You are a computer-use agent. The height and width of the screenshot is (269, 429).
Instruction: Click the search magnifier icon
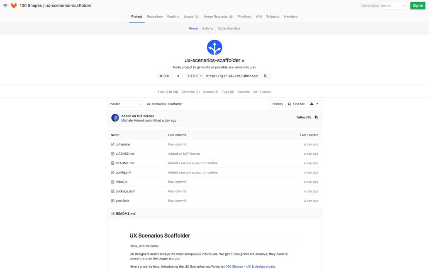point(405,6)
